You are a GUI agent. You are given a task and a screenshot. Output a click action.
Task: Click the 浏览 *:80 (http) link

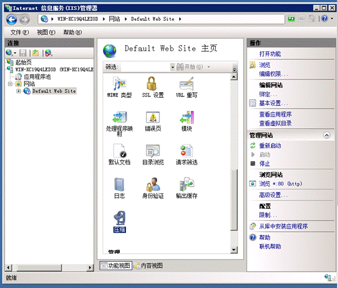(x=281, y=184)
